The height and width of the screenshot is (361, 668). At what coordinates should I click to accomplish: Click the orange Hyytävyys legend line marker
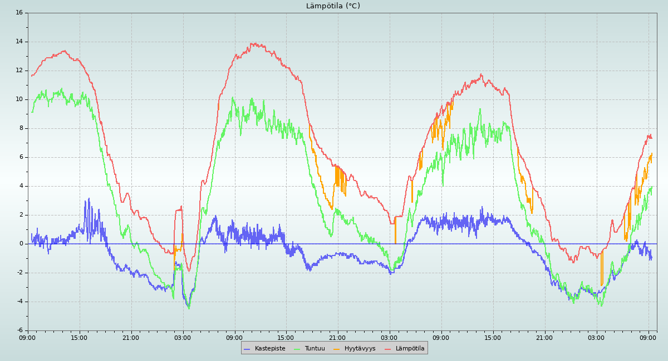point(337,349)
